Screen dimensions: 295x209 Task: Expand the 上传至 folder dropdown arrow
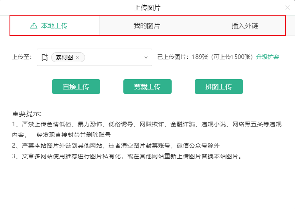pyautogui.click(x=146, y=58)
